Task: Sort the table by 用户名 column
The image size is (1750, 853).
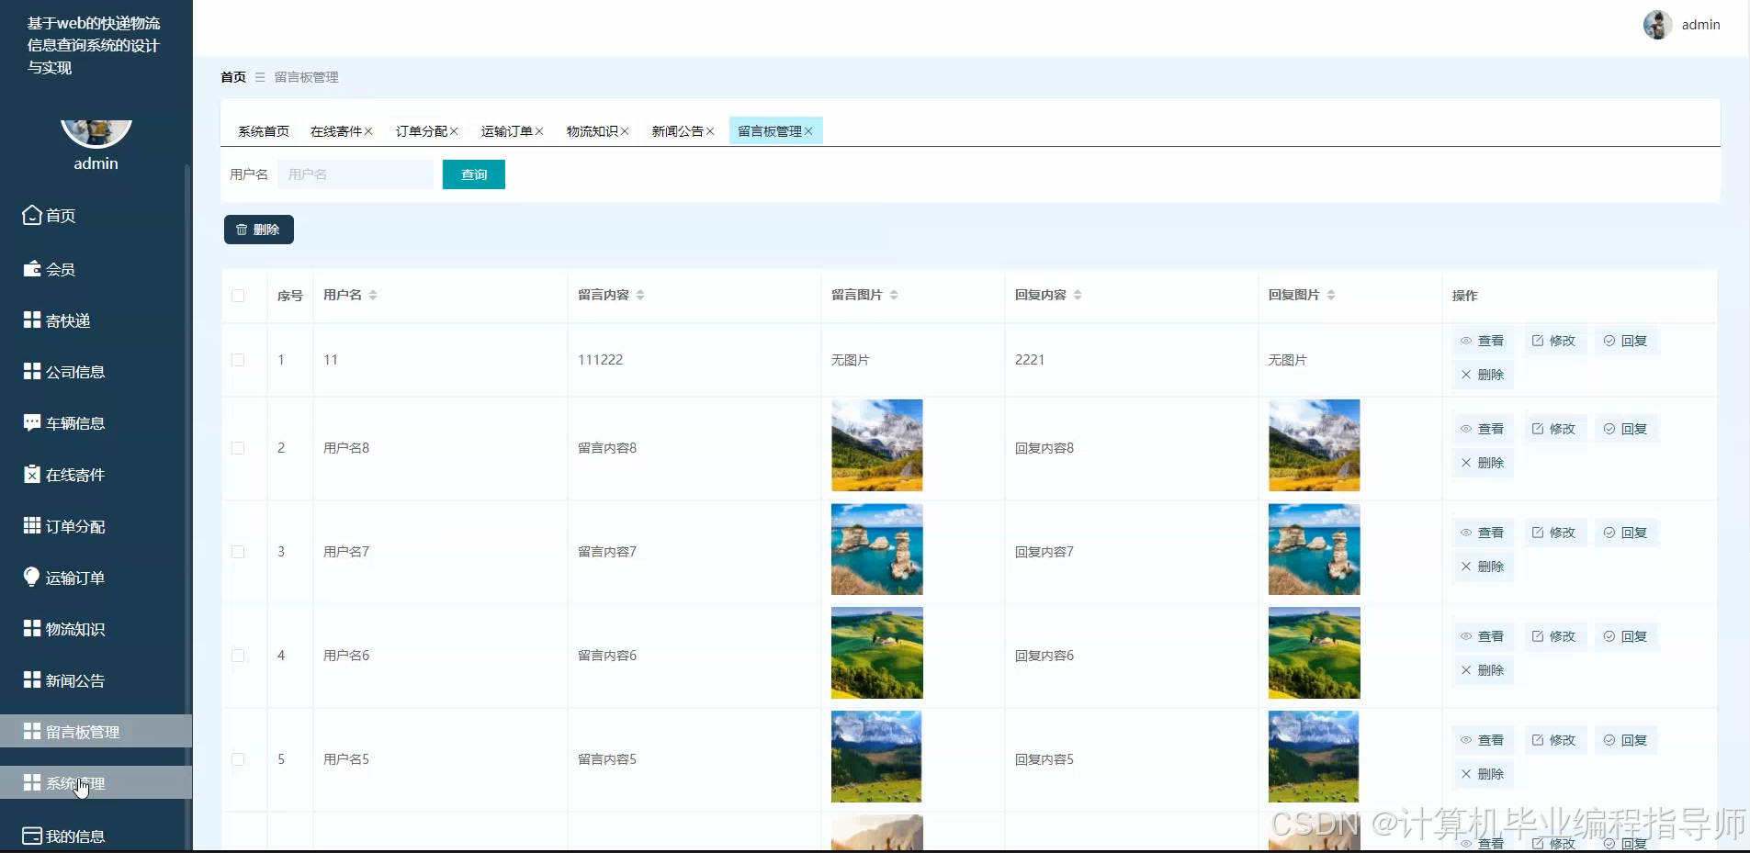Action: (x=371, y=295)
